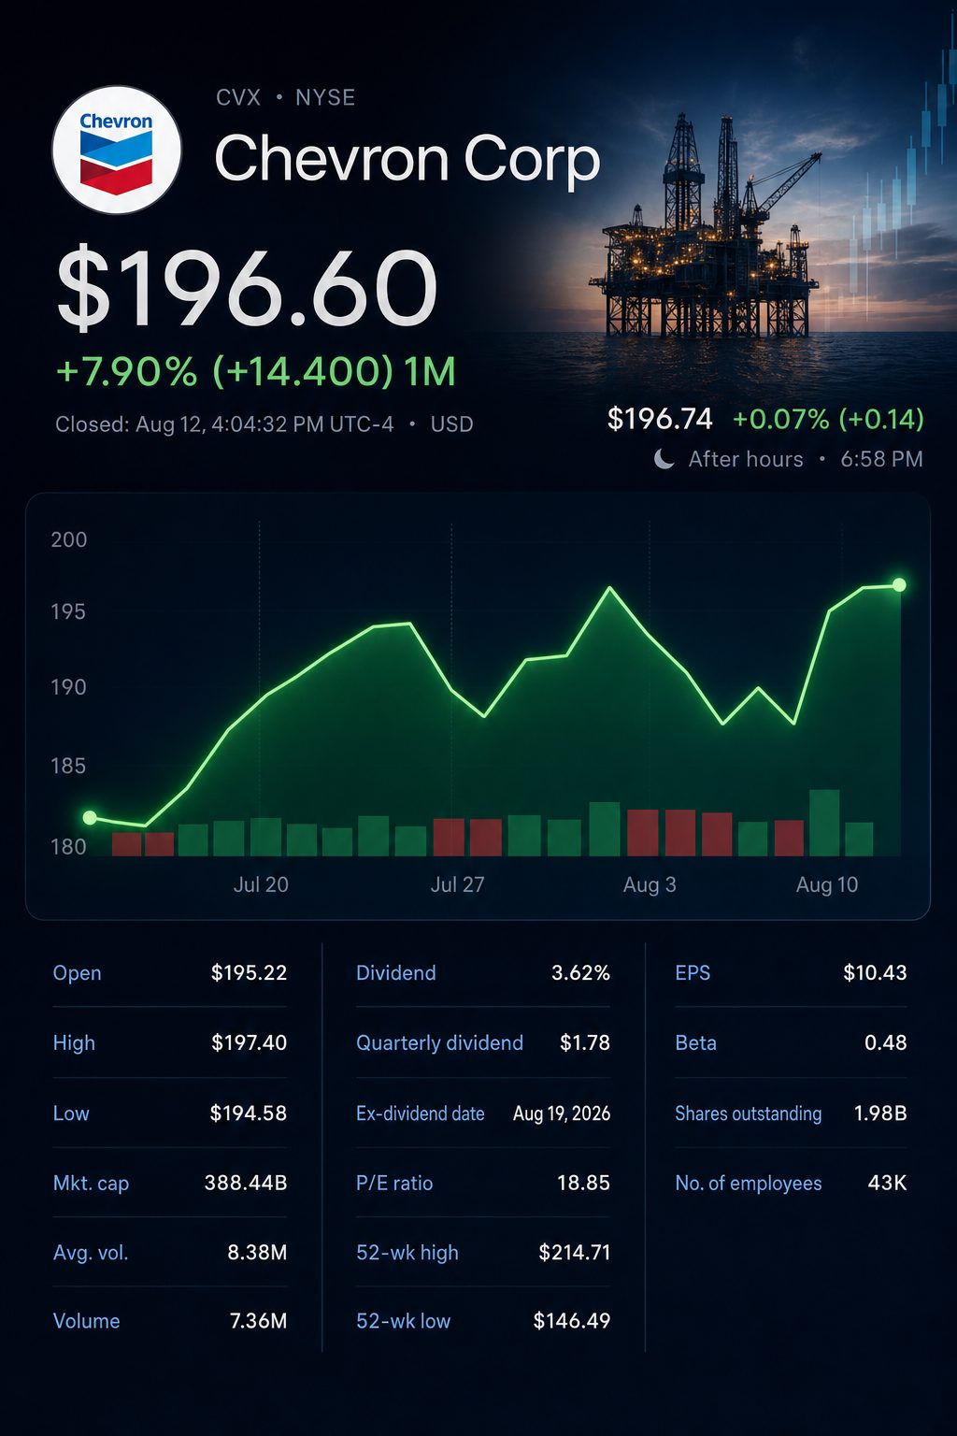Click the Shares outstanding label
957x1436 pixels.
click(748, 1113)
